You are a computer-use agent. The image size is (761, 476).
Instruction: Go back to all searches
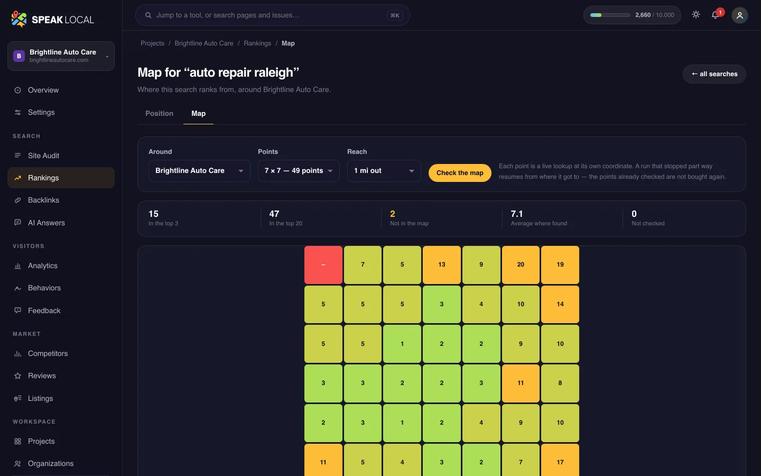[x=714, y=74]
